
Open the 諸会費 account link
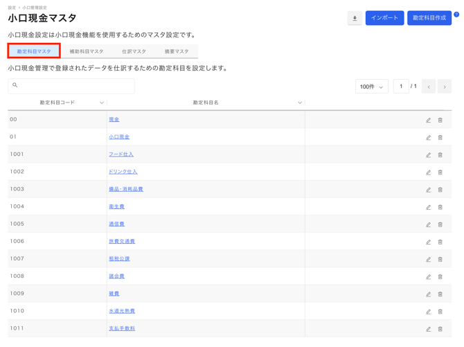pyautogui.click(x=116, y=276)
